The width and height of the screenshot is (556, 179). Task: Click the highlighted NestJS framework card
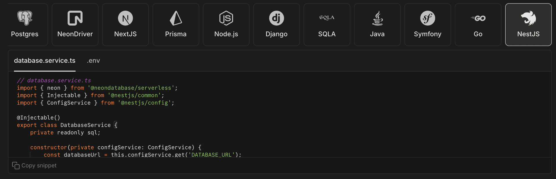(528, 25)
